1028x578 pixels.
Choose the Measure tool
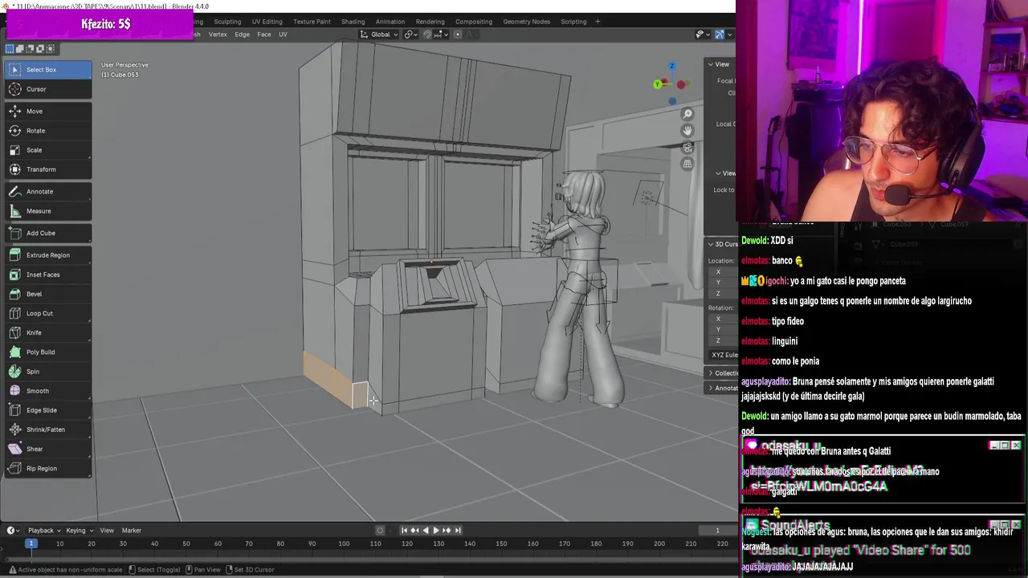point(47,211)
